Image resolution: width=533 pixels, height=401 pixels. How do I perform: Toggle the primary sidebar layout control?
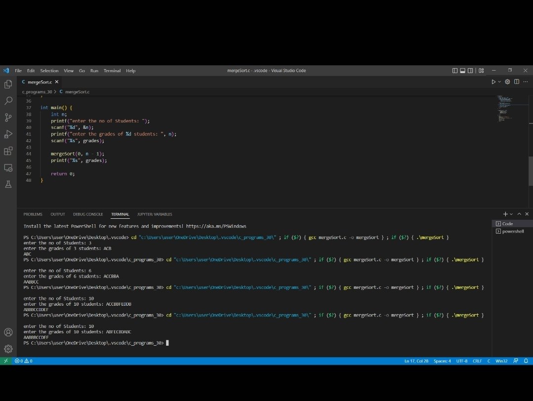coord(454,71)
